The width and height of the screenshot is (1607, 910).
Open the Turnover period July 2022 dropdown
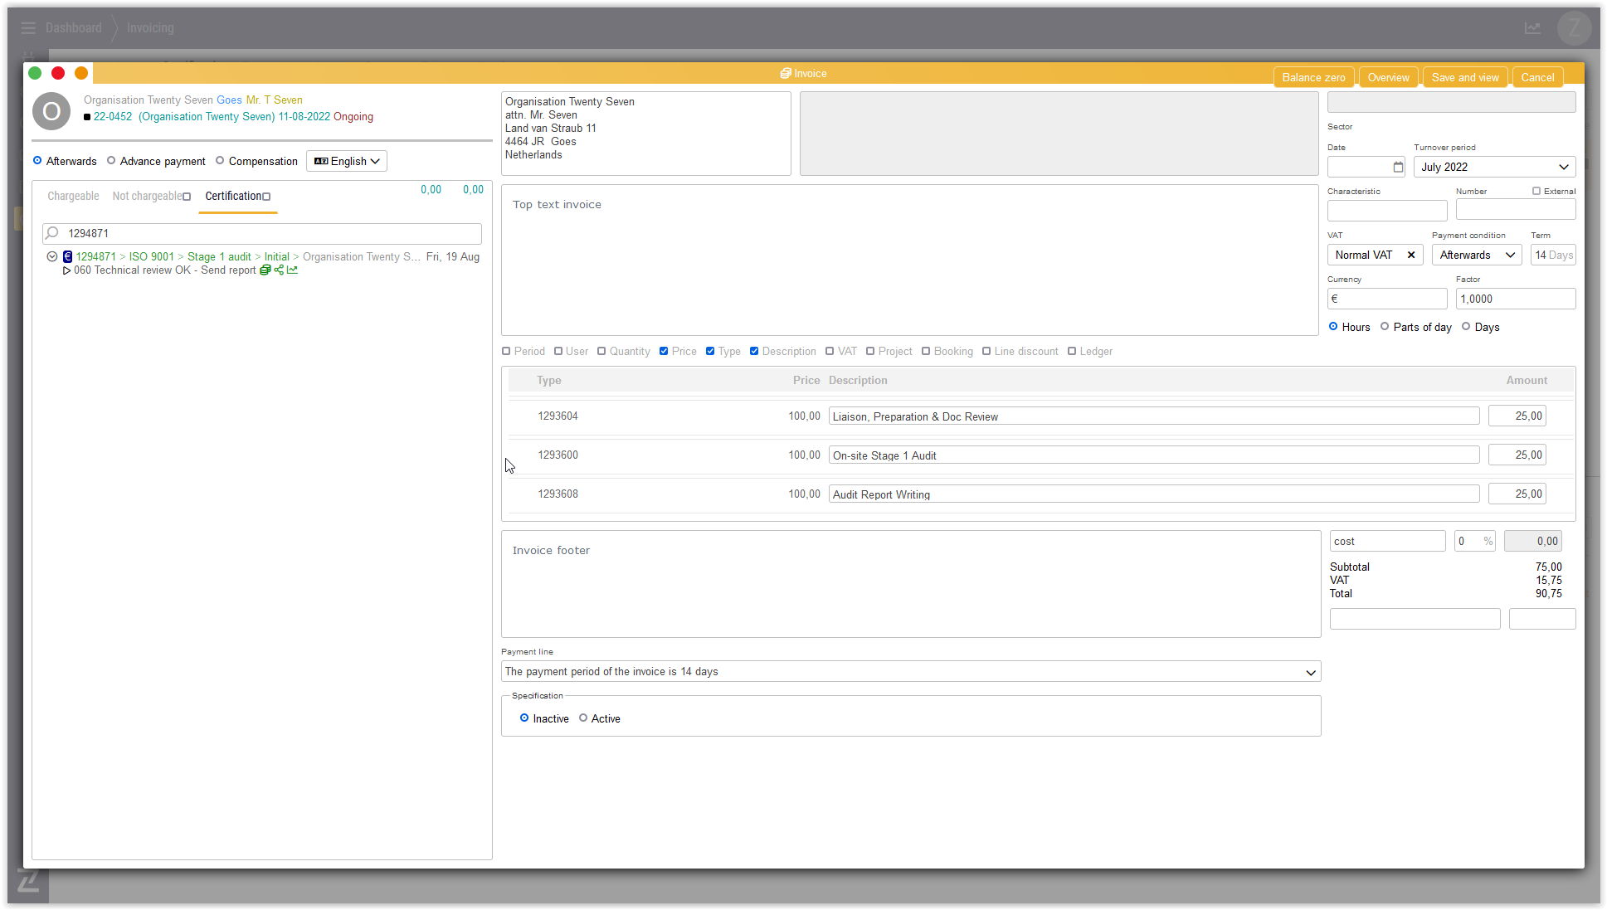pyautogui.click(x=1494, y=168)
